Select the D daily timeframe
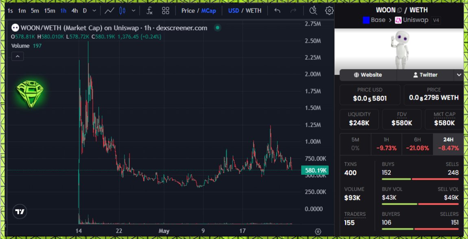Viewport: 468px width, 239px height. pyautogui.click(x=85, y=11)
